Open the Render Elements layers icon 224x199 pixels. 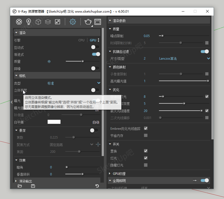(48, 22)
